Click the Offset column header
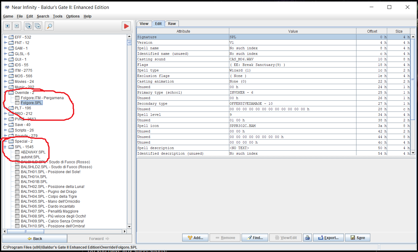 (x=372, y=31)
